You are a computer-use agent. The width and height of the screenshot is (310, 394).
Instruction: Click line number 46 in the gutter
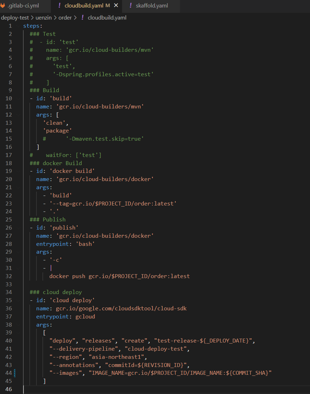click(x=8, y=389)
